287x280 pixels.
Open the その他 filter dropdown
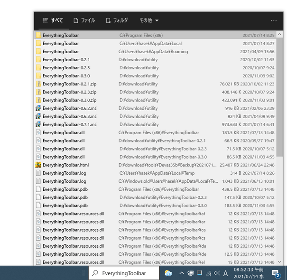coord(149,20)
